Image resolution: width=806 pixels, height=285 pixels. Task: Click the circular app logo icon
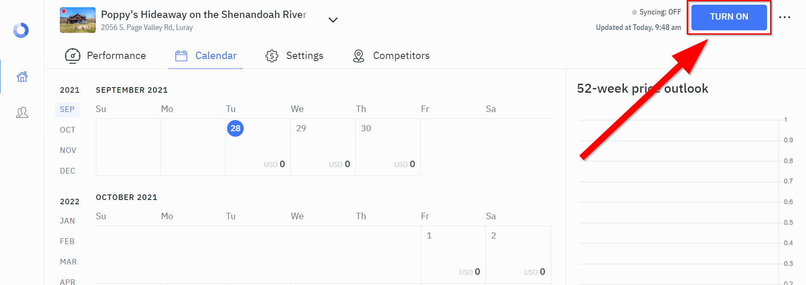click(x=21, y=30)
